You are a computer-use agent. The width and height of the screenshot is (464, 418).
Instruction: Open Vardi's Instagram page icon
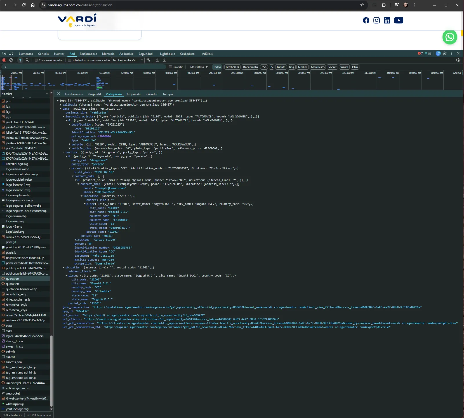pos(376,20)
